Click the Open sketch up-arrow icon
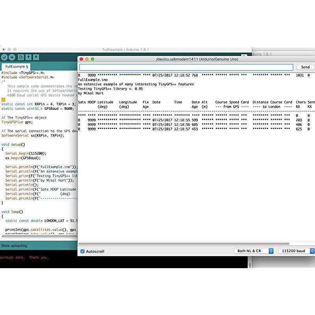Image resolution: width=315 pixels, height=315 pixels. (29, 57)
